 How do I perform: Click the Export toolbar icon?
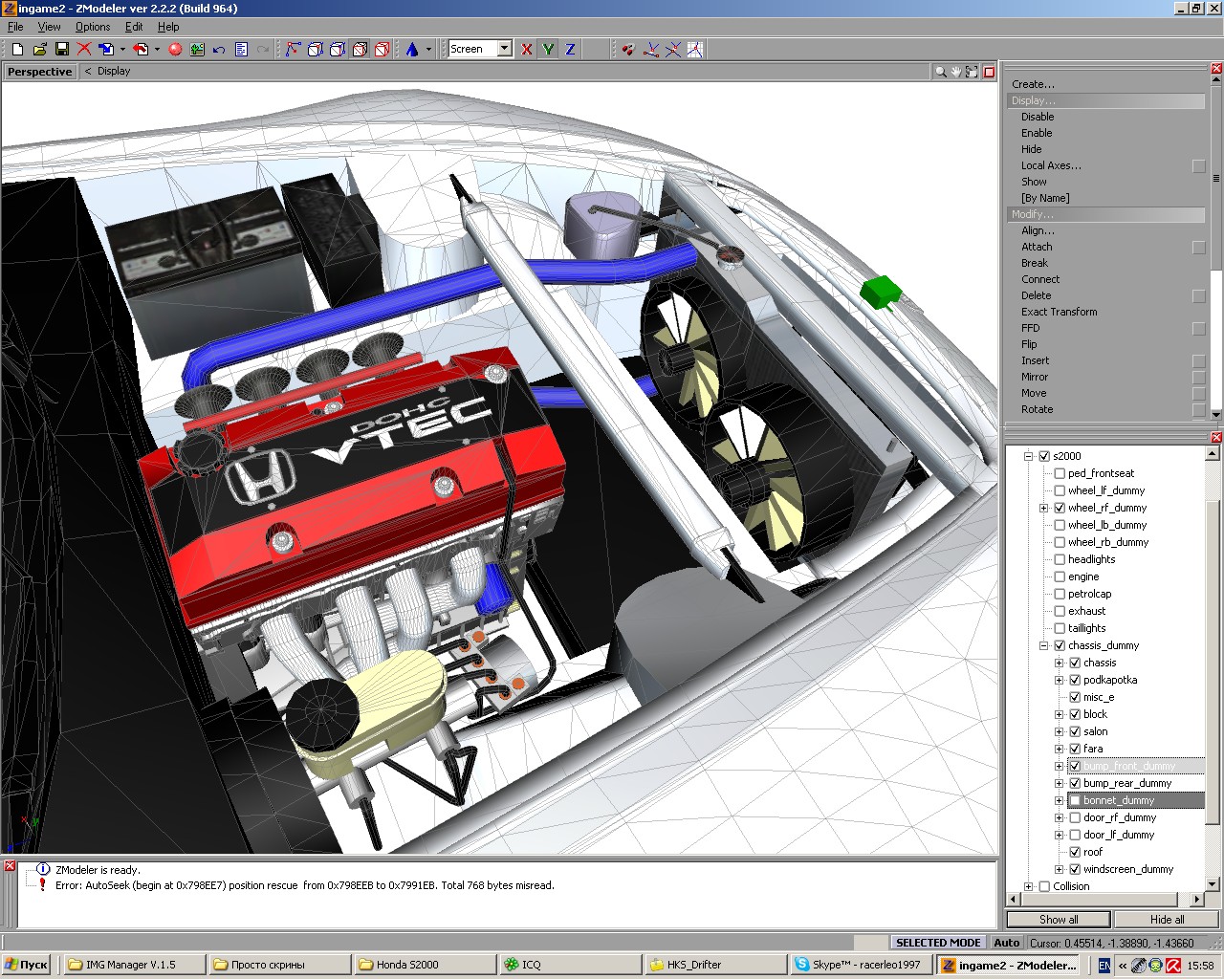point(141,49)
